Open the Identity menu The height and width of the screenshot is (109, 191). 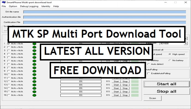pyautogui.click(x=46, y=6)
